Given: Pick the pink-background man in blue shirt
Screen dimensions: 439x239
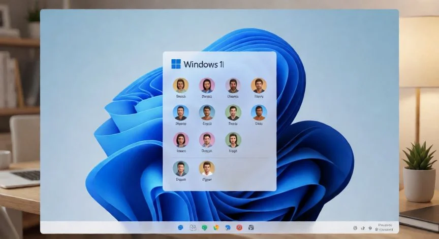Looking at the screenshot, I should point(207,140).
